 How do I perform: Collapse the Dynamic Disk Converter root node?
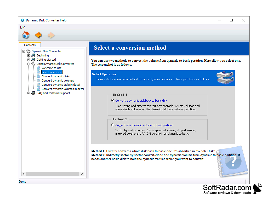pos(24,51)
